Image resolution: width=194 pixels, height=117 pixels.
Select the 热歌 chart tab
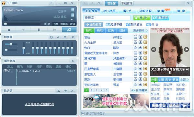click(100, 30)
